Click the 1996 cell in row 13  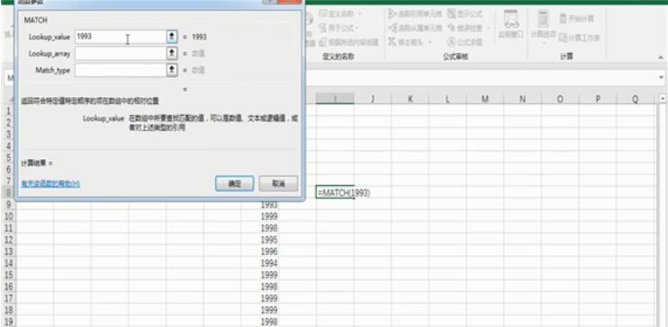[260, 252]
